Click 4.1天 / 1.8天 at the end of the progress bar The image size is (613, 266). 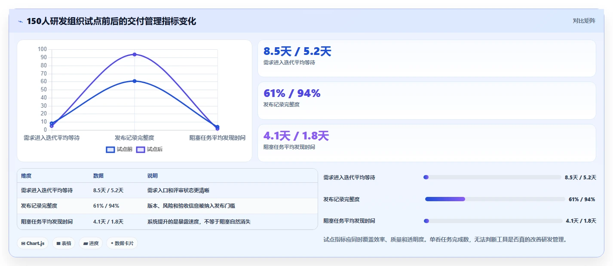pyautogui.click(x=581, y=221)
